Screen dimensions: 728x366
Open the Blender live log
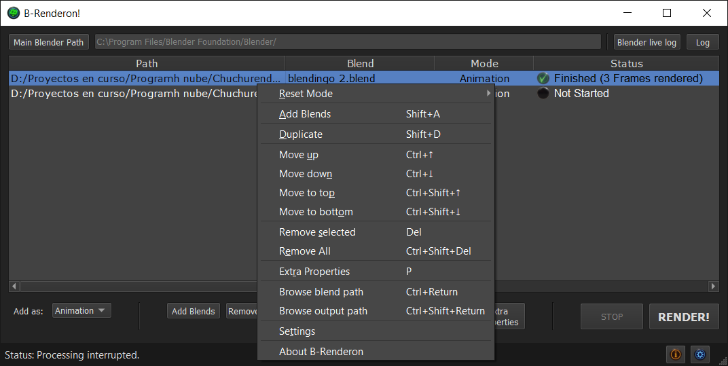click(647, 42)
